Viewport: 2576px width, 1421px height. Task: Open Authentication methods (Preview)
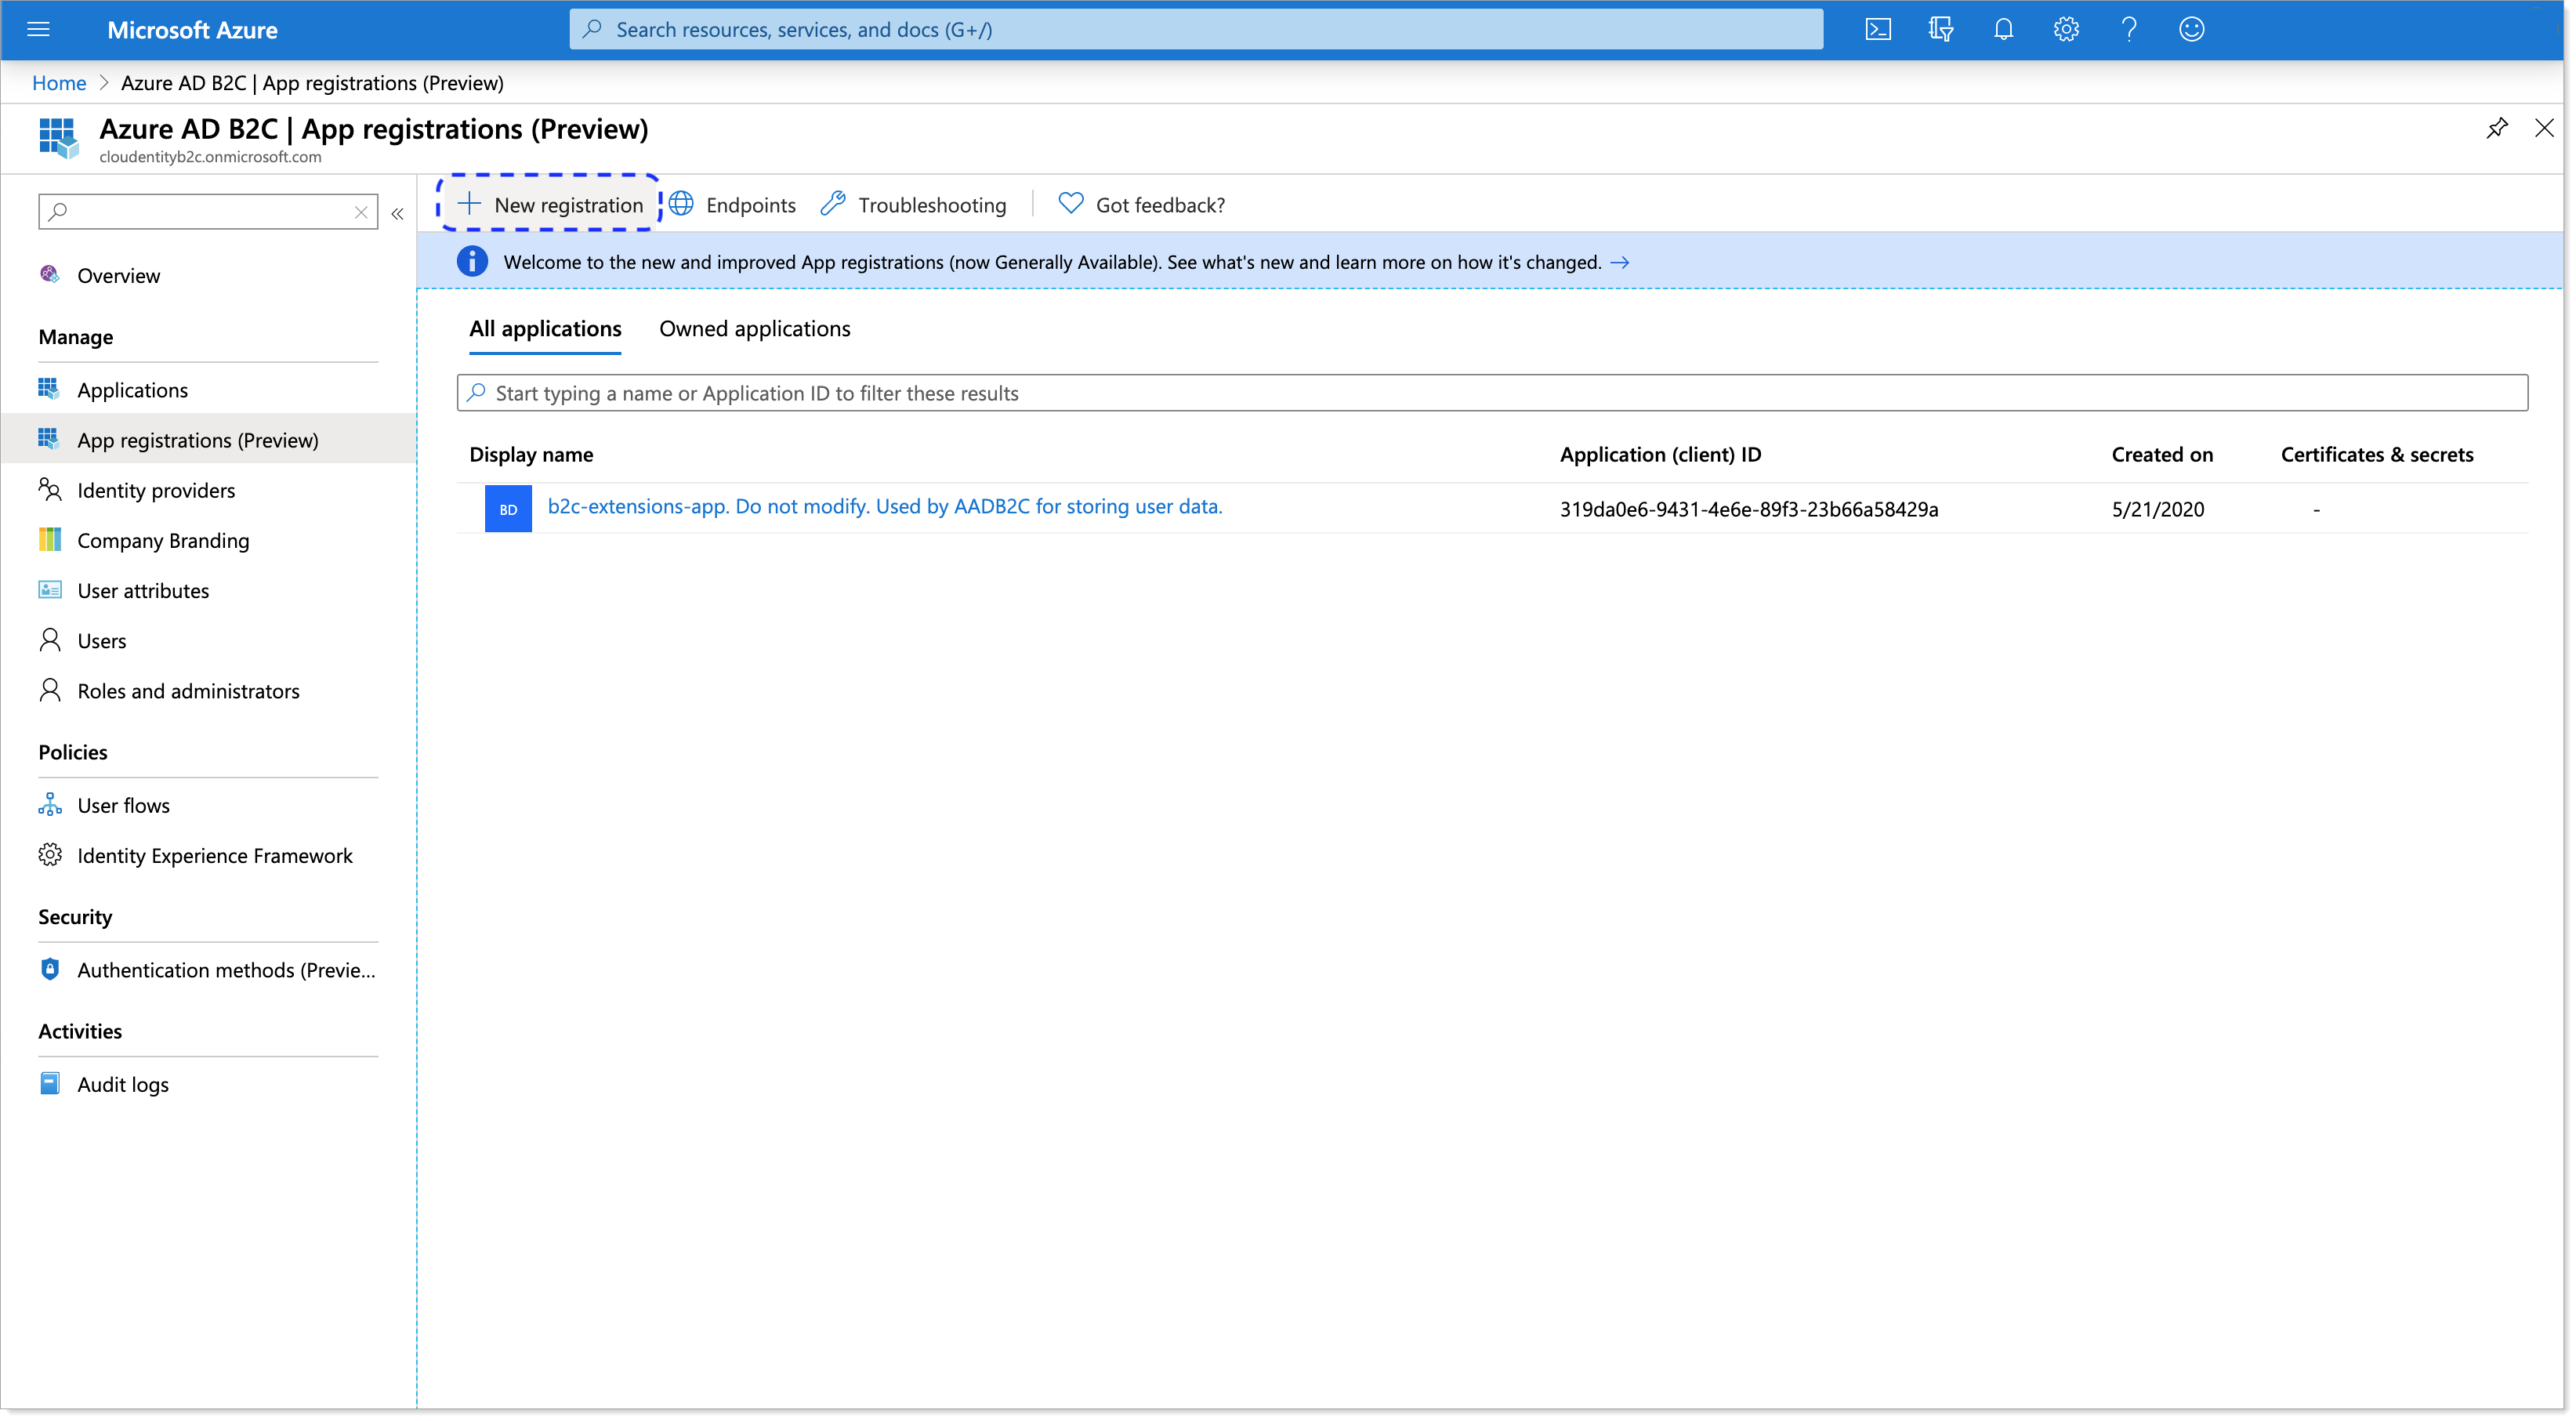click(226, 969)
